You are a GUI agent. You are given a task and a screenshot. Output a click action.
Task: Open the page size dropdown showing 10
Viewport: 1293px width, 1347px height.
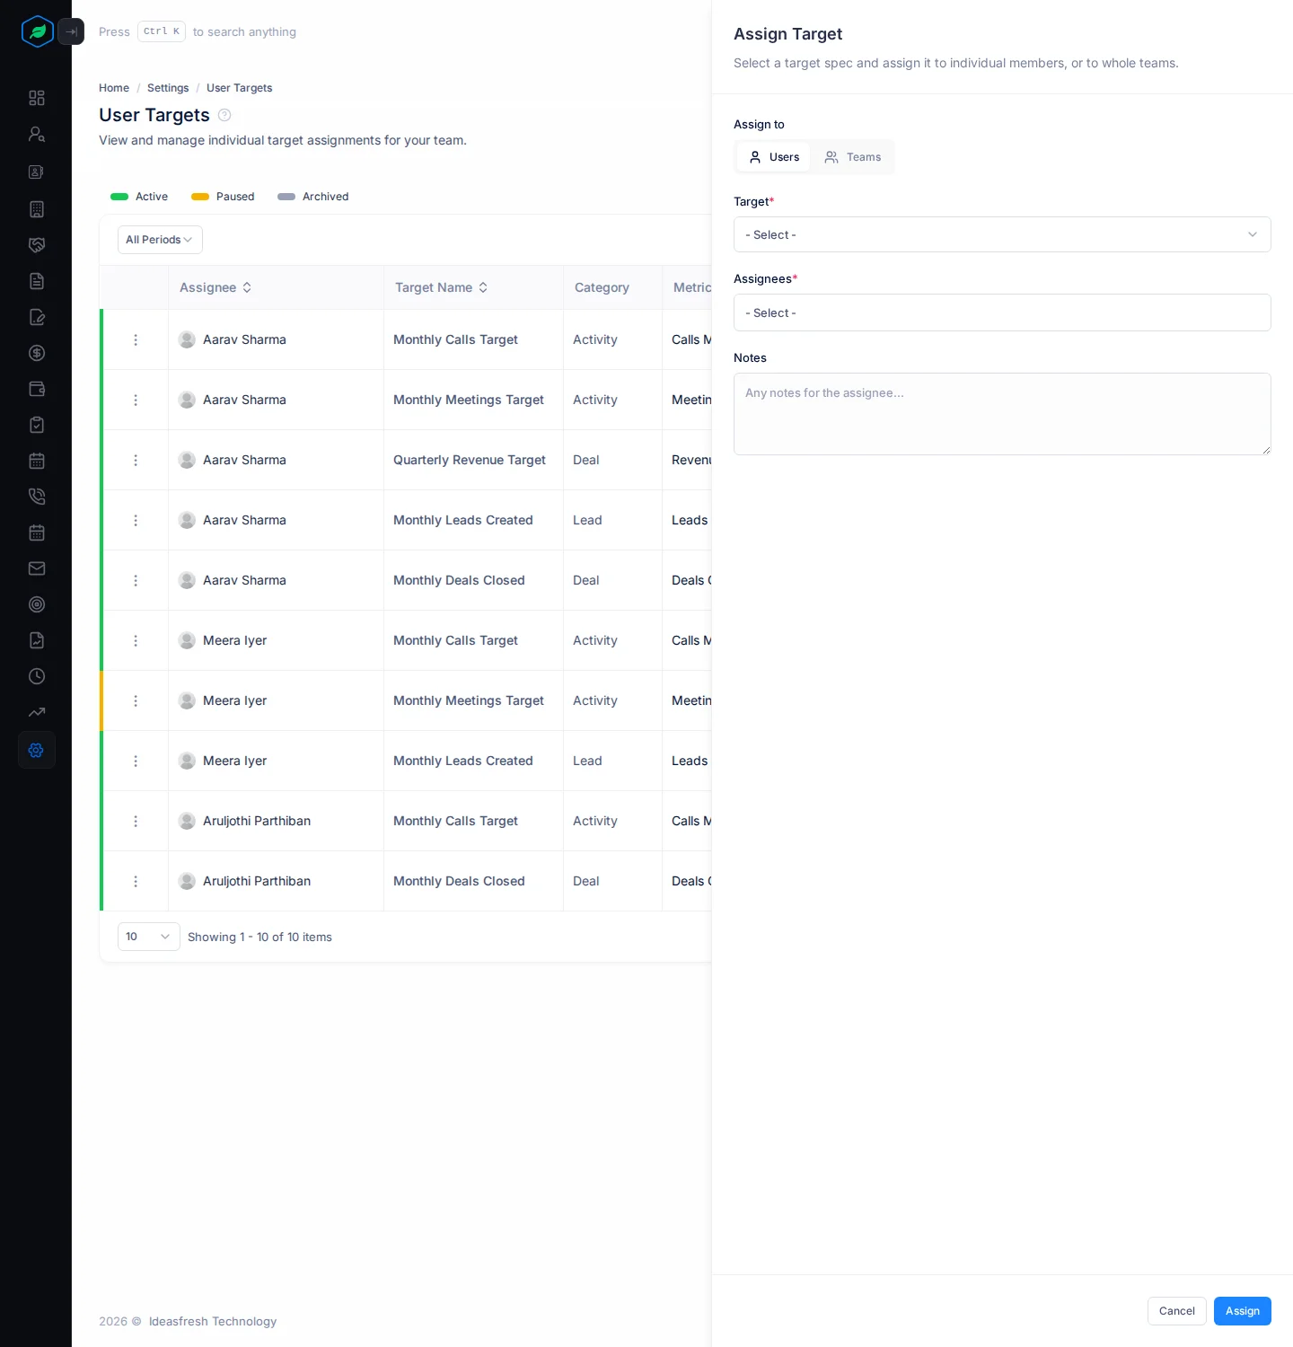pos(149,937)
